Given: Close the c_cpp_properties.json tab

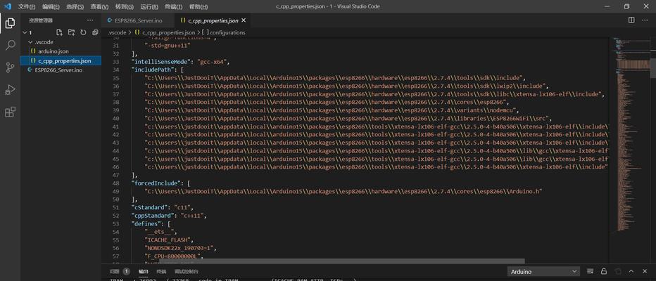Looking at the screenshot, I should point(244,20).
